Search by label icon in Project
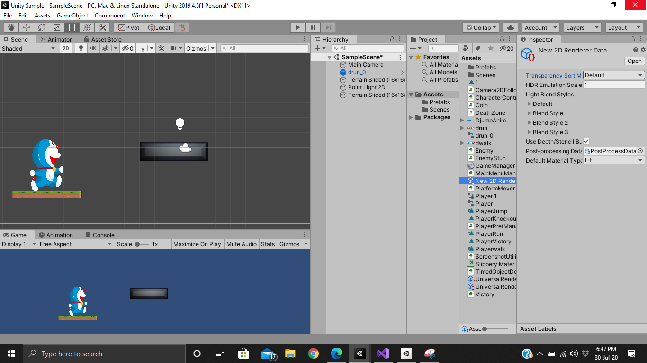The height and width of the screenshot is (363, 647). click(x=478, y=48)
